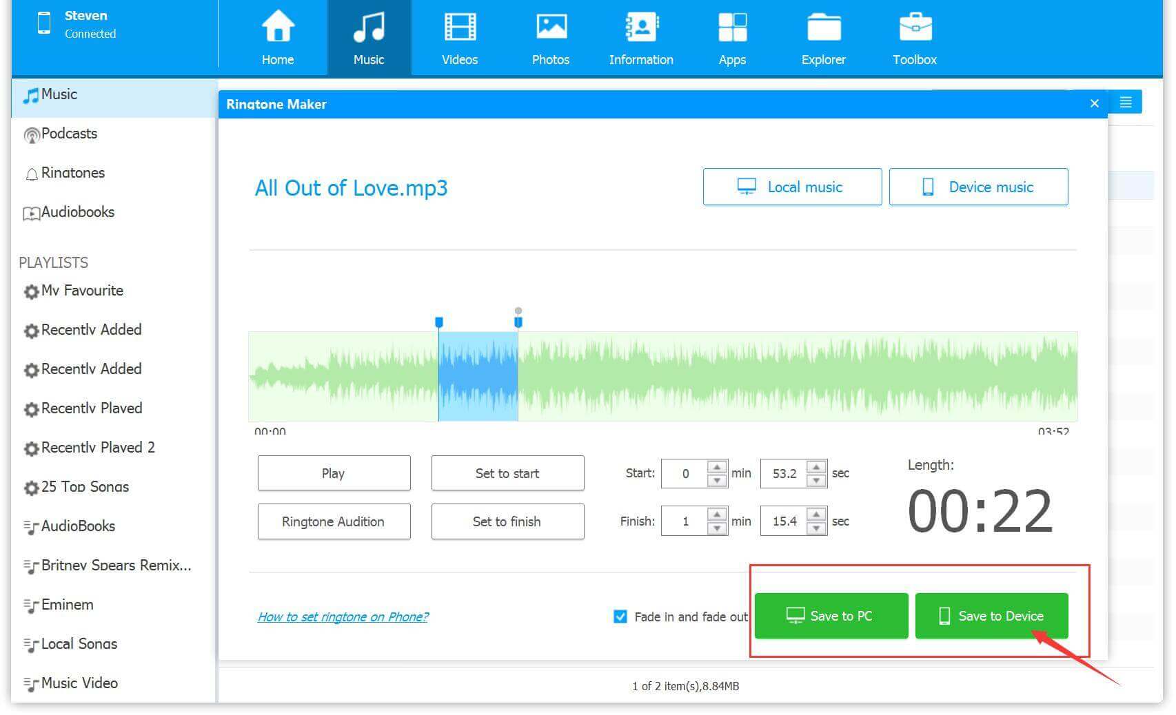Image resolution: width=1176 pixels, height=715 pixels.
Task: Choose Local music as source
Action: tap(792, 187)
